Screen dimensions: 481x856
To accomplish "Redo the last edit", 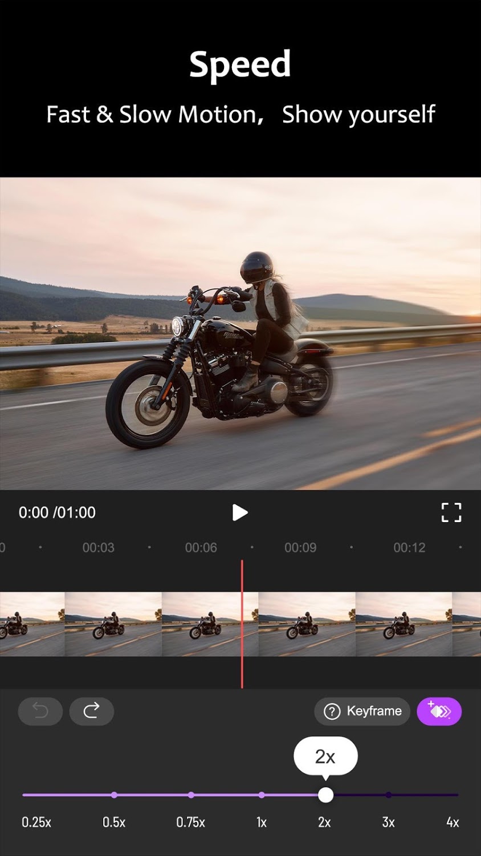I will pos(92,711).
